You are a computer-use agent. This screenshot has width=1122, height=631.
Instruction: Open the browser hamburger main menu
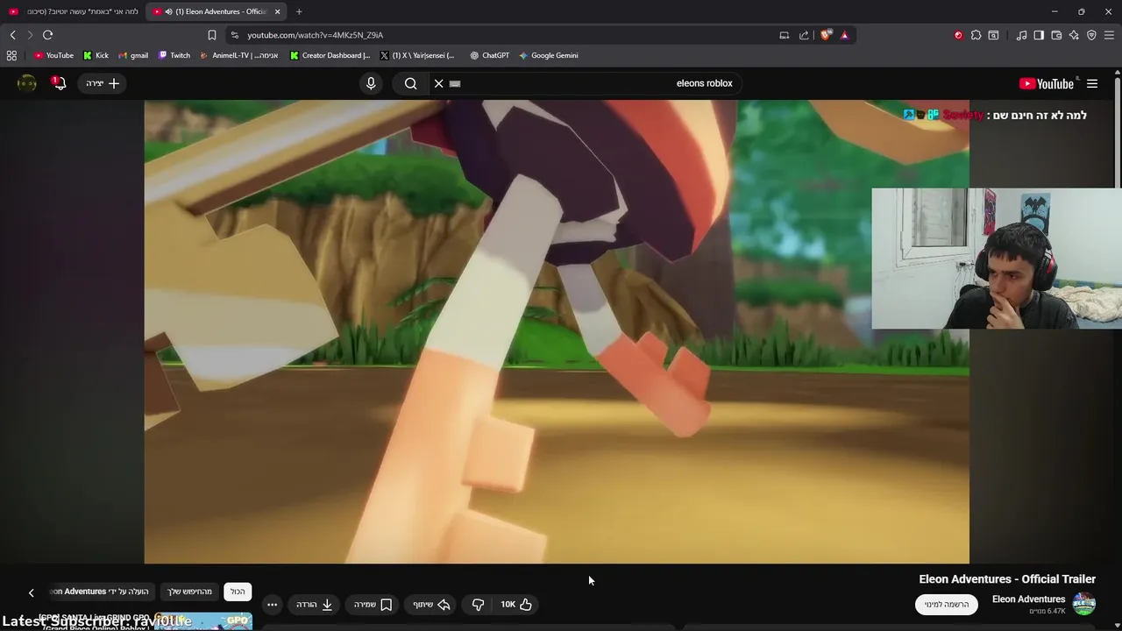click(x=1110, y=35)
